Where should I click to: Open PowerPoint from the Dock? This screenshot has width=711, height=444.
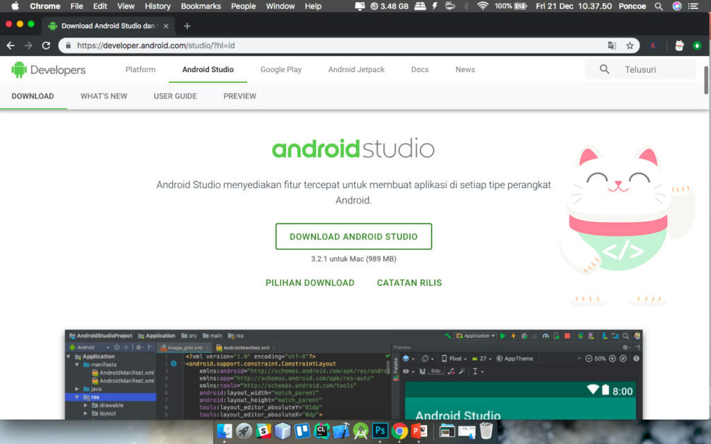pyautogui.click(x=419, y=431)
